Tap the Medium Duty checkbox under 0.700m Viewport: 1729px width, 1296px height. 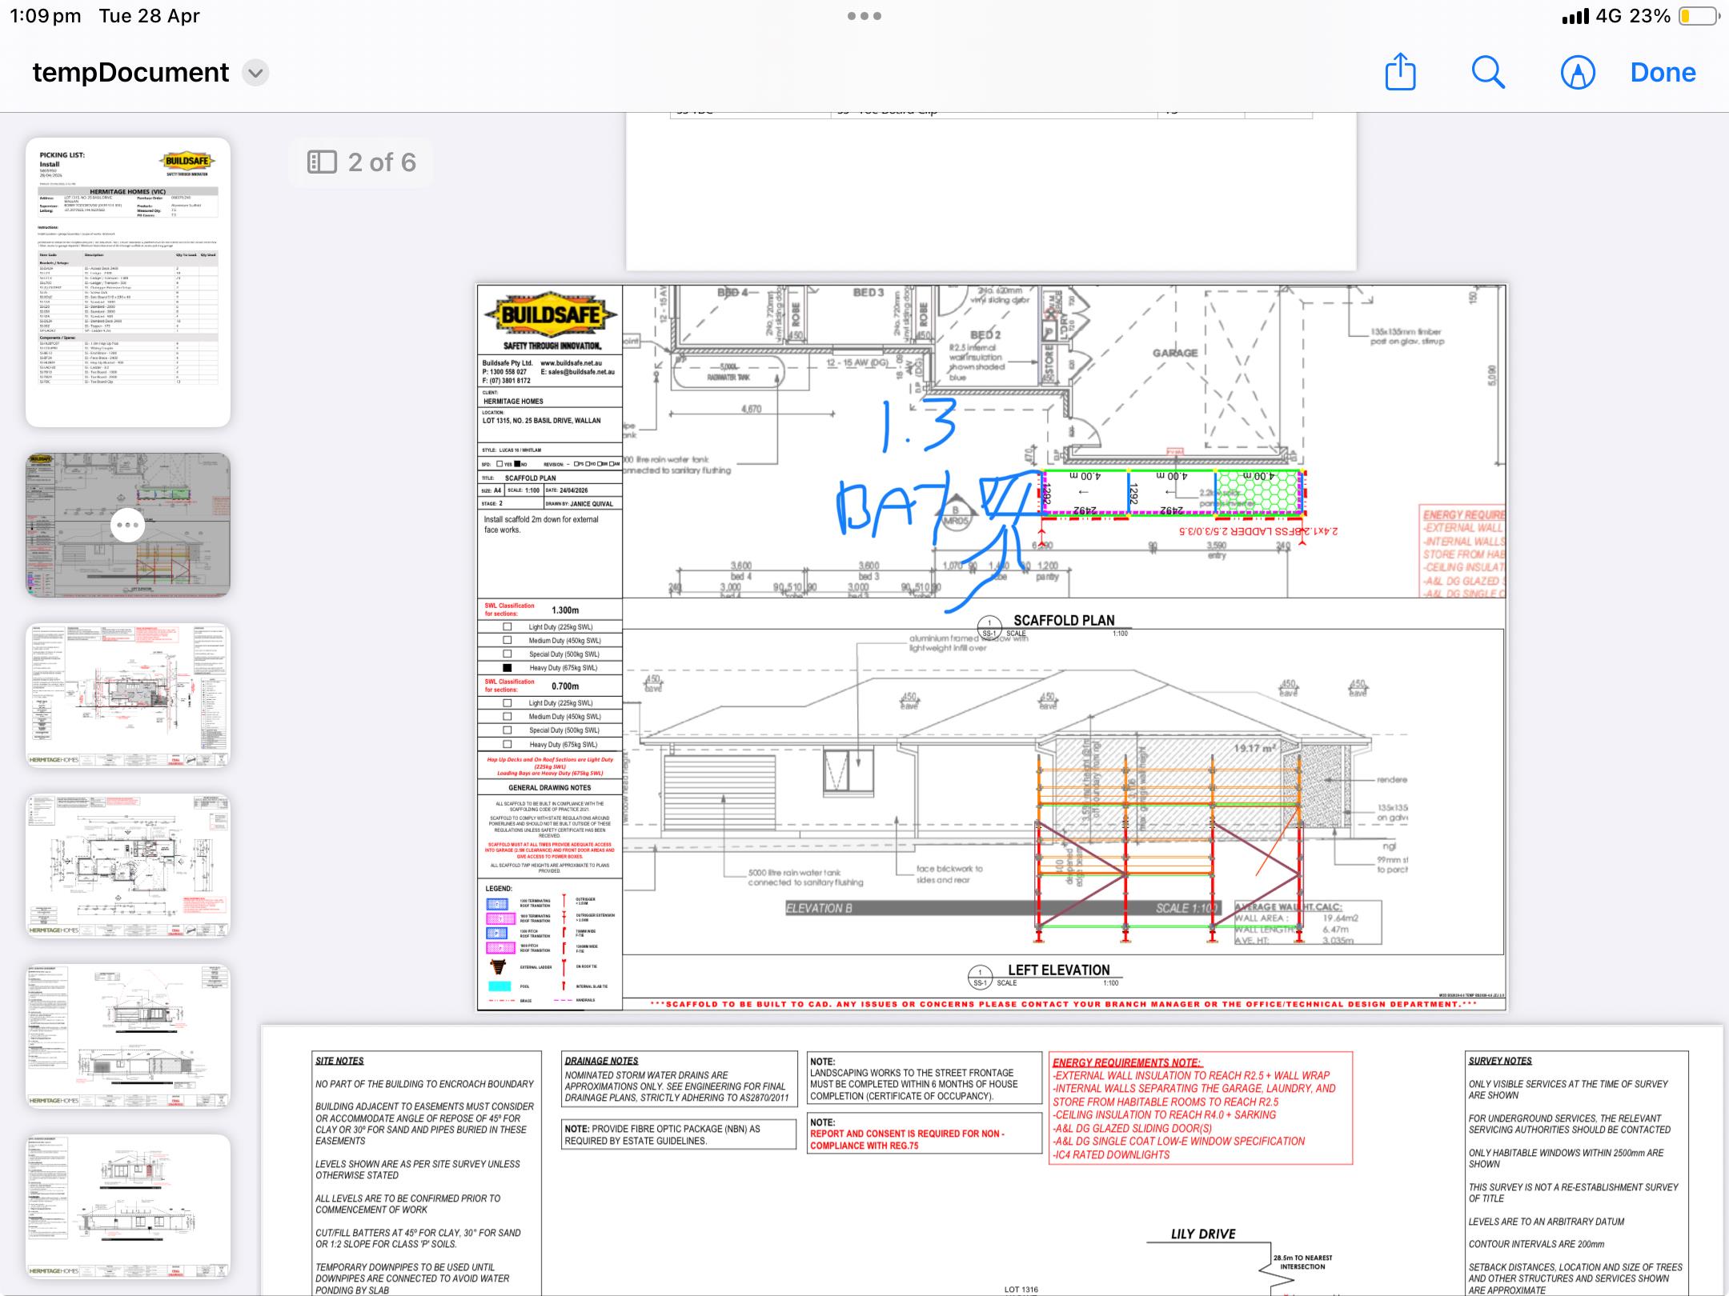[x=507, y=716]
